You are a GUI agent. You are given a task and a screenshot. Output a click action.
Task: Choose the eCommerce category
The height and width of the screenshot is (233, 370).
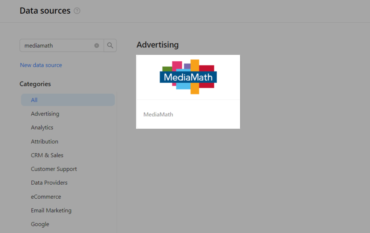point(46,197)
